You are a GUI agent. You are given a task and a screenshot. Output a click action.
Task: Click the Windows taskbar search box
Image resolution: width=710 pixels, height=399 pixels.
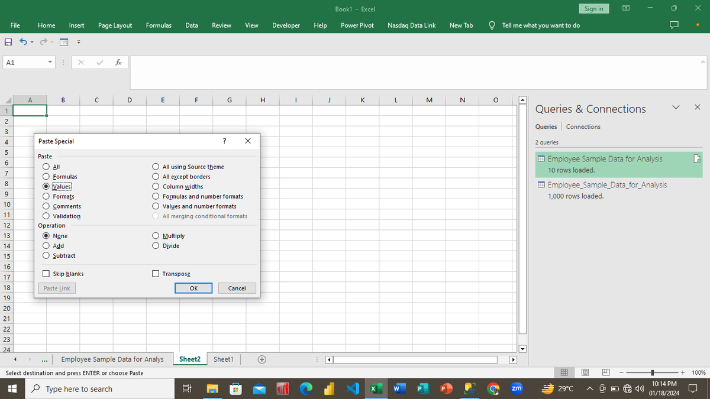98,389
